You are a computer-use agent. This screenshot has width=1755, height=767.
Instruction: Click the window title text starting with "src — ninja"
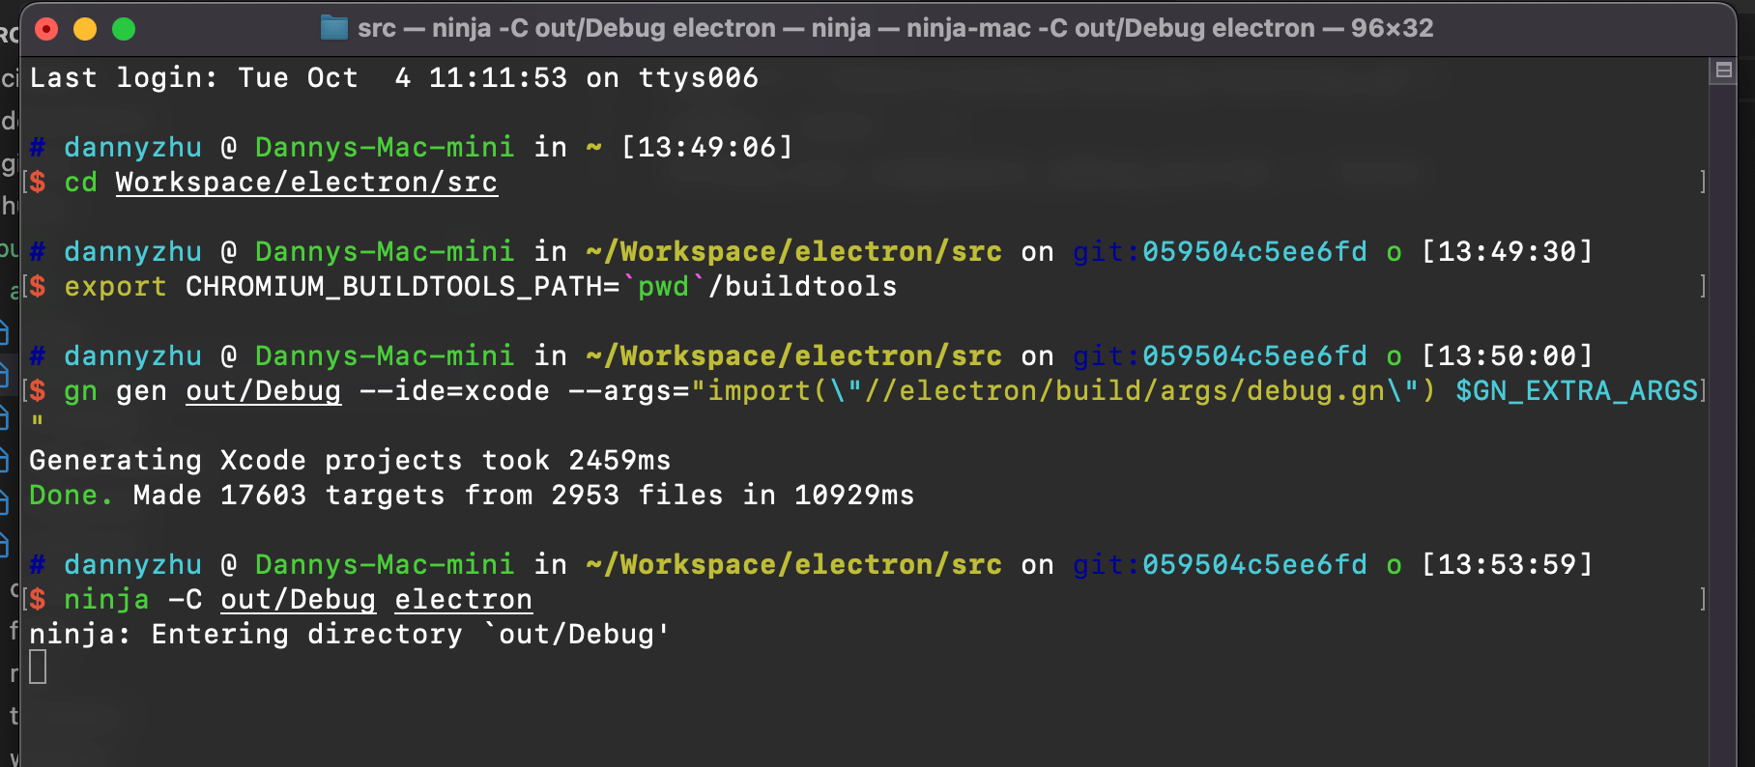[895, 28]
